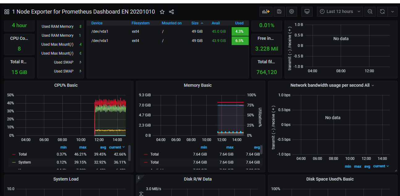
Task: Toggle the System series in CPU legend
Action: 25,162
